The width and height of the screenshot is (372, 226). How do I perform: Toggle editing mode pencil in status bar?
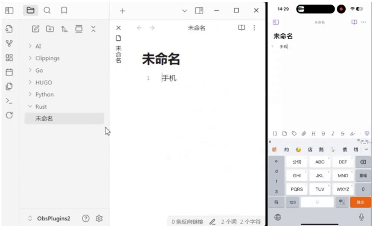(x=212, y=222)
